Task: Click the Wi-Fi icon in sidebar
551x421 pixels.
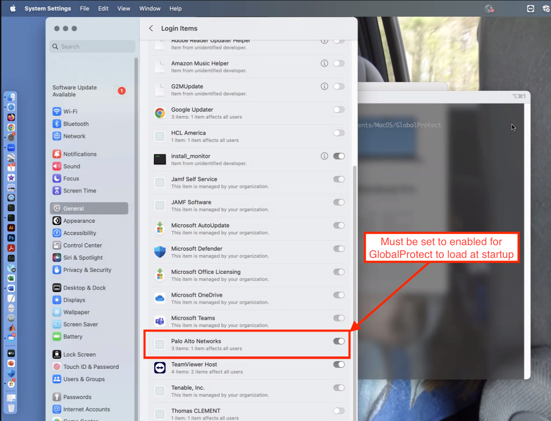Action: (x=57, y=111)
